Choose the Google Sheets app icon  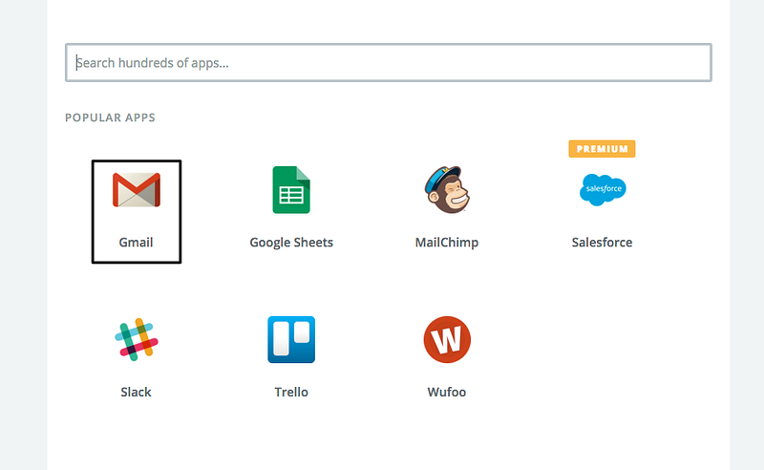tap(291, 190)
